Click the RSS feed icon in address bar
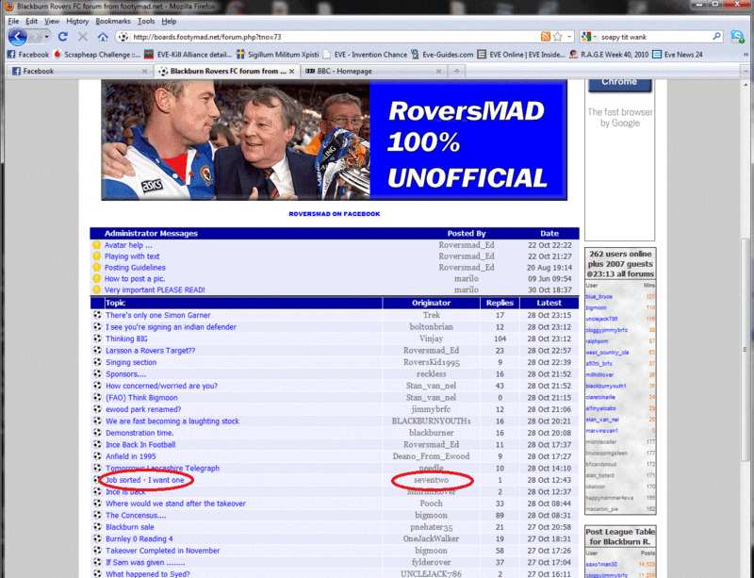This screenshot has width=754, height=578. (x=546, y=37)
